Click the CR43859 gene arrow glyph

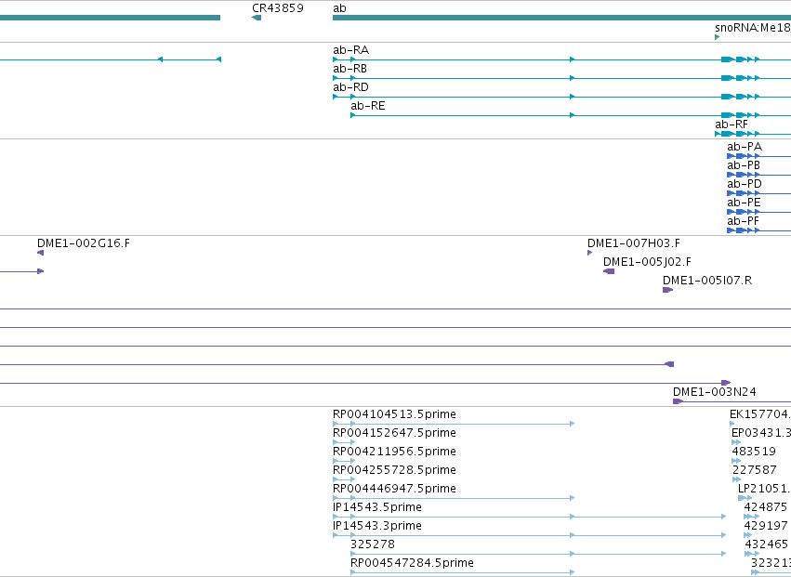point(257,19)
